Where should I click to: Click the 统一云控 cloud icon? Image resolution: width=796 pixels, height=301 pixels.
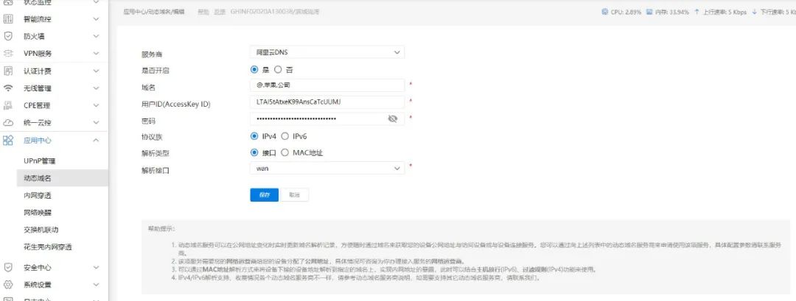(x=8, y=123)
